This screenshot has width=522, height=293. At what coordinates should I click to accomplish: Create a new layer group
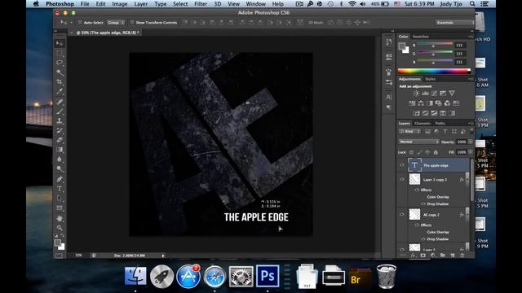[x=442, y=255]
